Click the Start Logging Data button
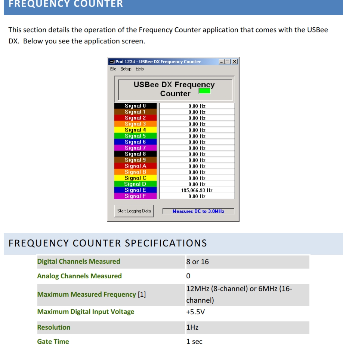This screenshot has height=348, width=352. 134,211
